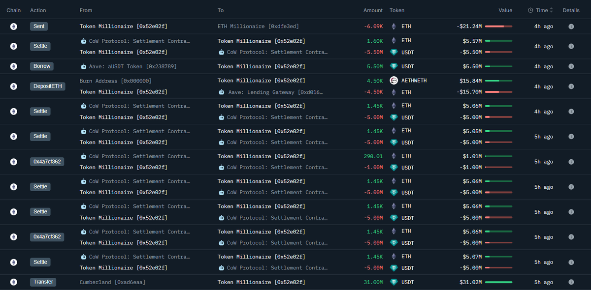Click Ethereum chain icon in the Transfer row
The image size is (591, 290).
click(x=14, y=282)
